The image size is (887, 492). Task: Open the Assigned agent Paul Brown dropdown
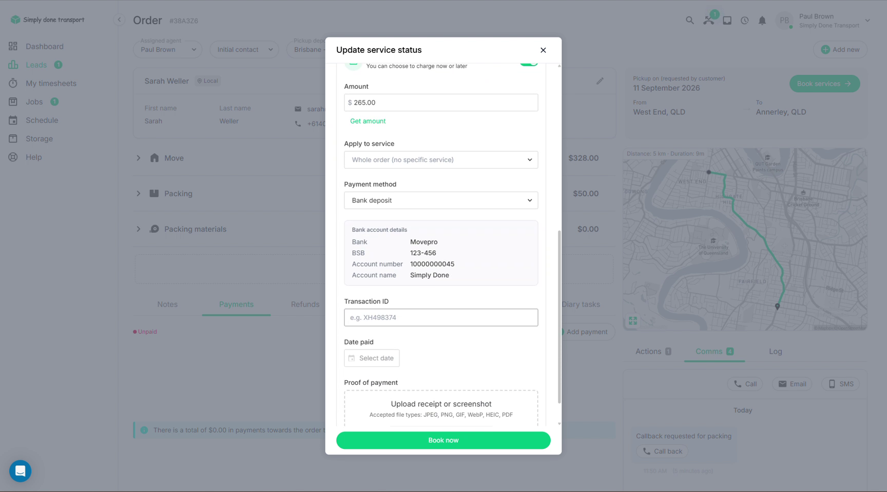pyautogui.click(x=168, y=50)
